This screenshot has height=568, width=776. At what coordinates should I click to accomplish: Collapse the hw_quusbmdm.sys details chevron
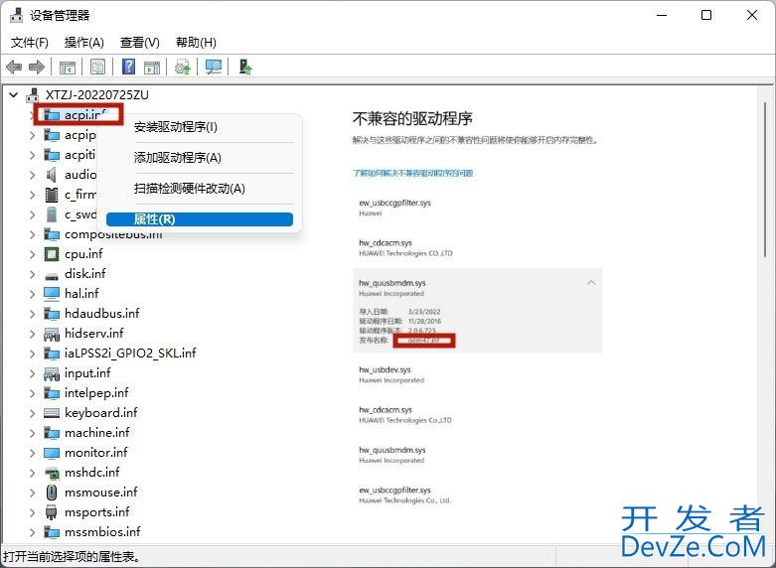coord(591,283)
